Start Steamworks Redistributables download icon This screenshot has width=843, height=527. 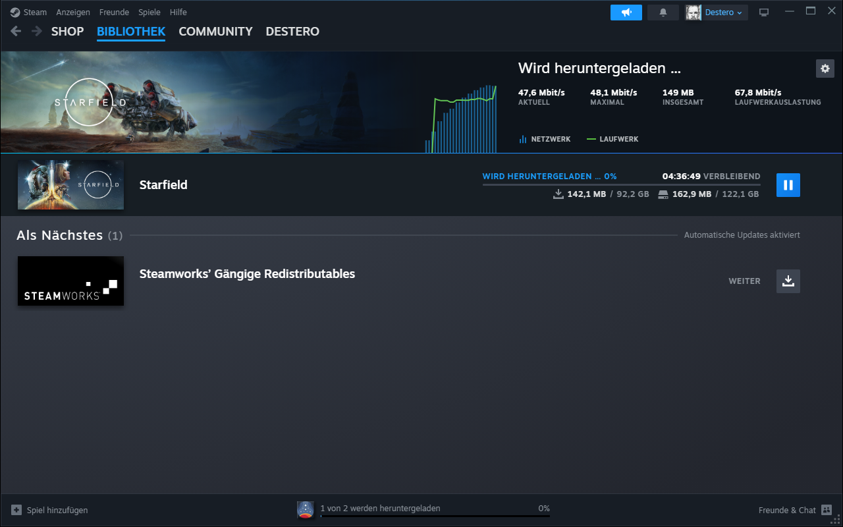(x=788, y=281)
